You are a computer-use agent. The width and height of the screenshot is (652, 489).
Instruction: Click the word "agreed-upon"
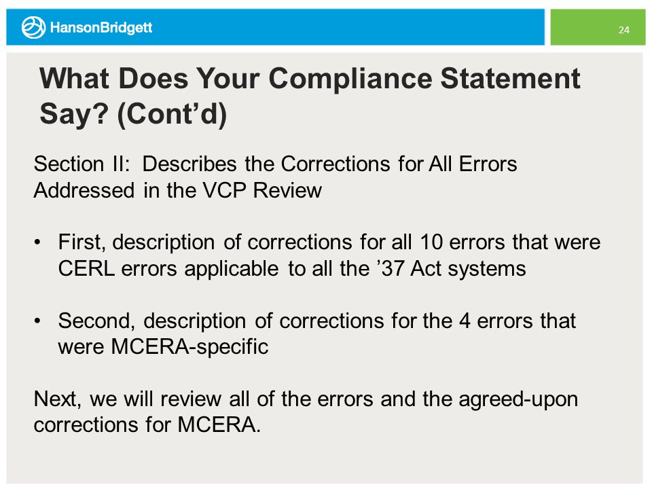tap(518, 399)
